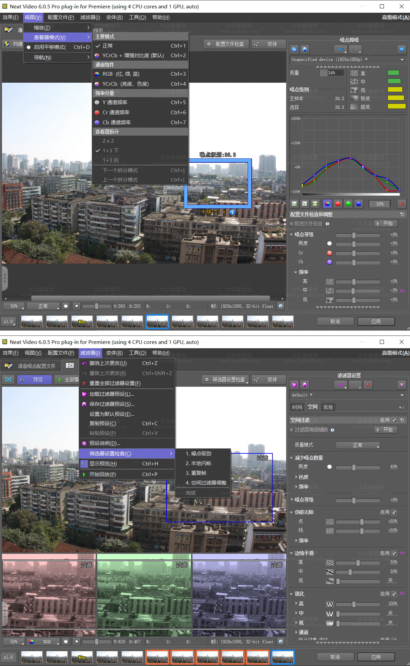Click the blue floppy save-profile icon
The image size is (410, 666).
(305, 50)
